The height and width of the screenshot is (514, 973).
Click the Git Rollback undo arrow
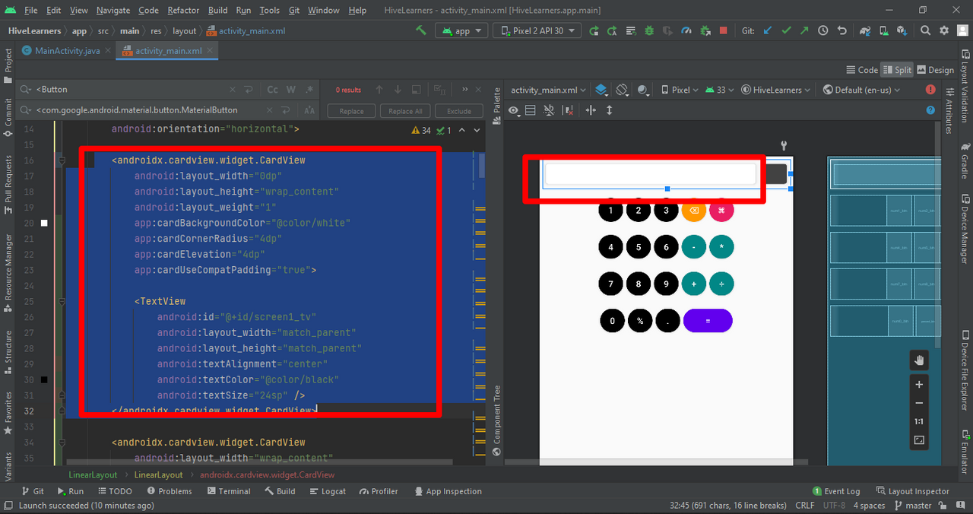(841, 30)
